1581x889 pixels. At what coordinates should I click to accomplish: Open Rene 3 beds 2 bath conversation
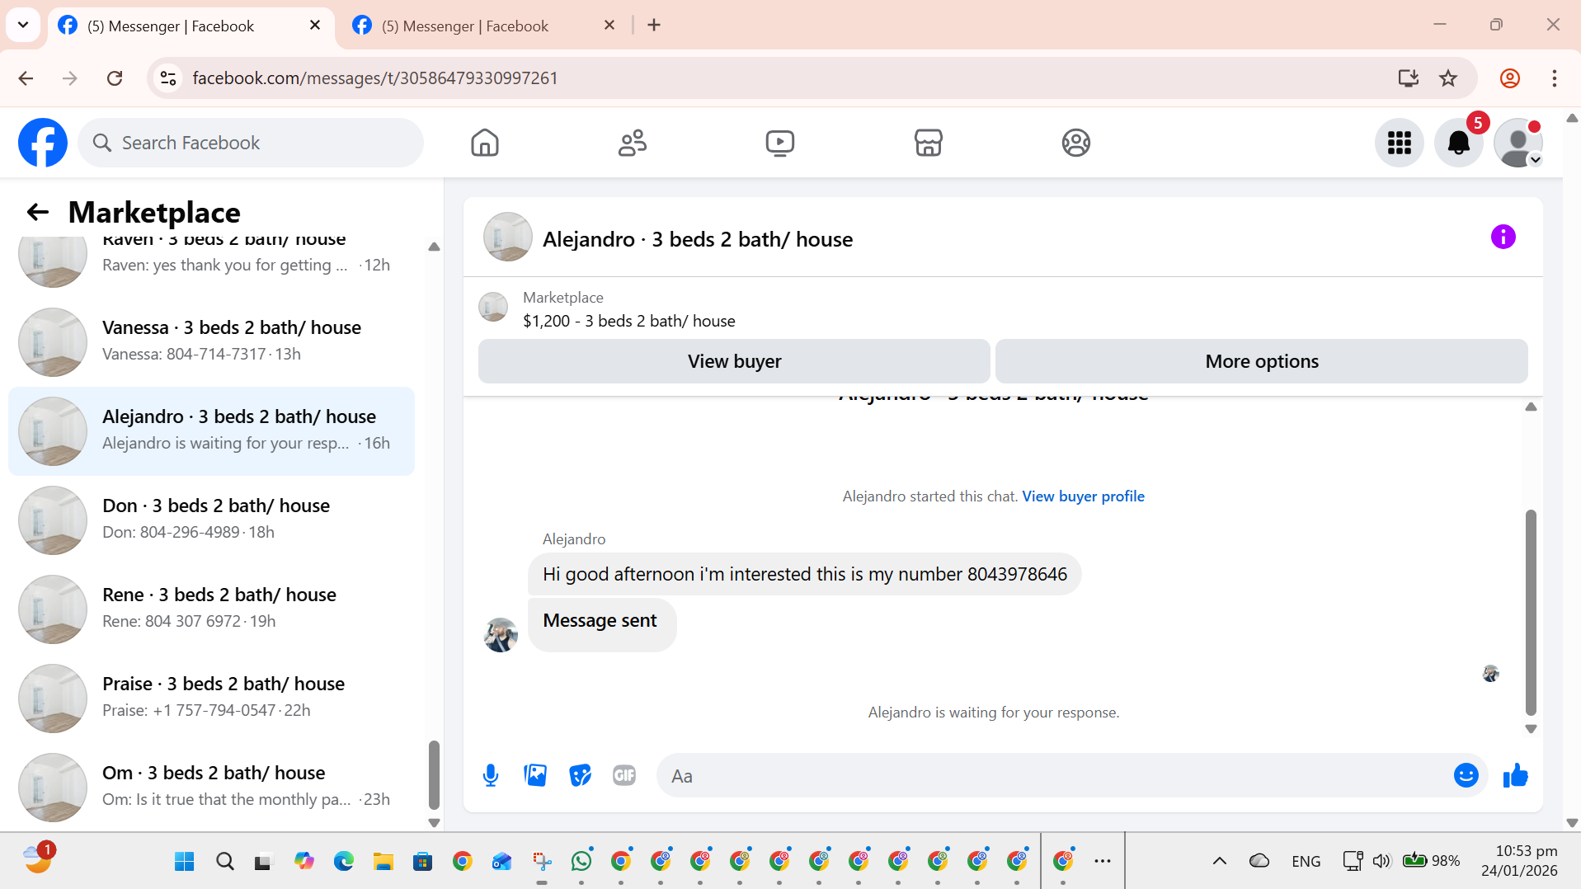click(x=211, y=609)
